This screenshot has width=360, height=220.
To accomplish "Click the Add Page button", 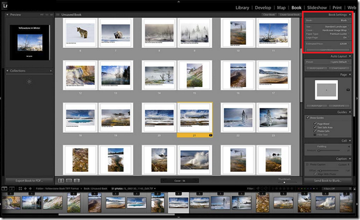I will (317, 106).
